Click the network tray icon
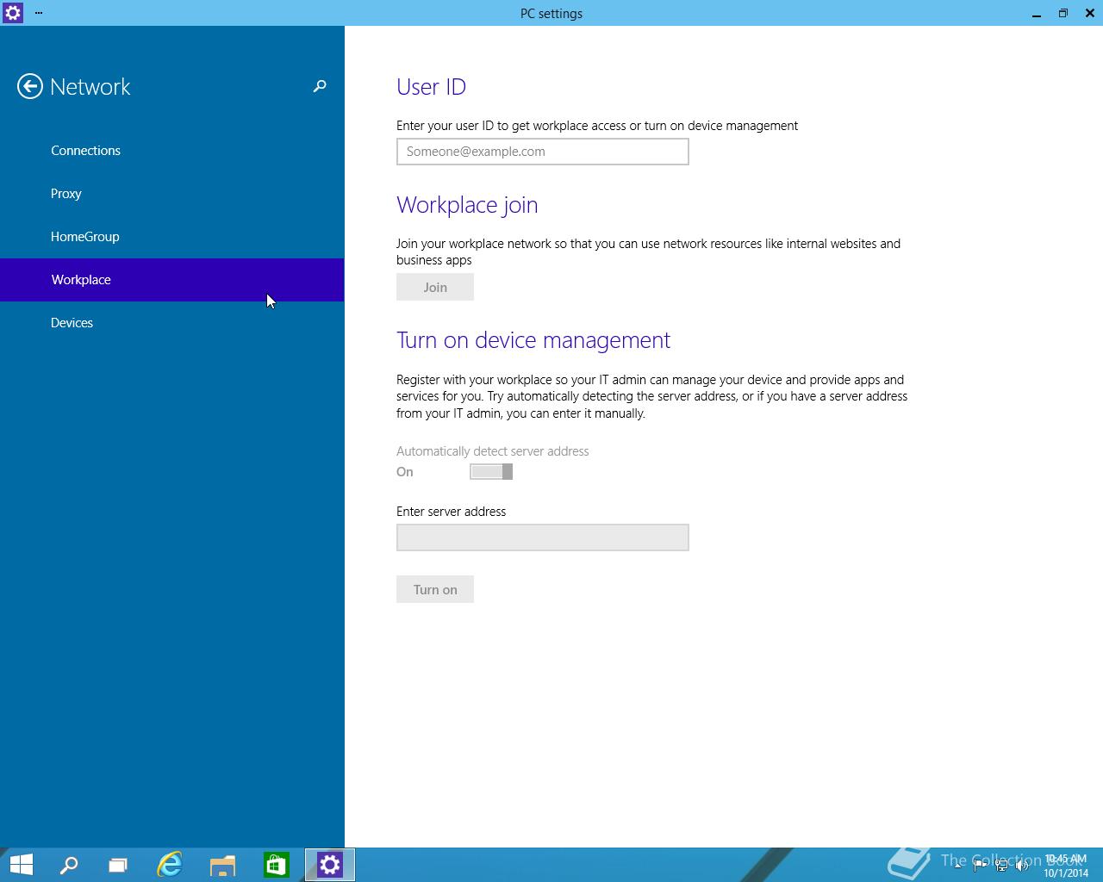Image resolution: width=1103 pixels, height=882 pixels. click(1001, 866)
